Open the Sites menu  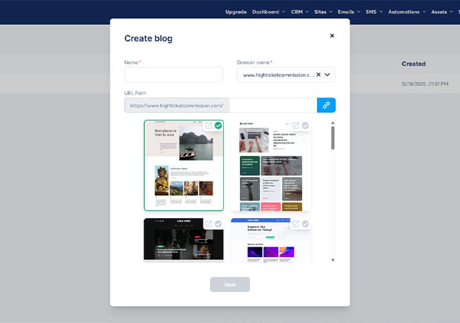(x=323, y=12)
